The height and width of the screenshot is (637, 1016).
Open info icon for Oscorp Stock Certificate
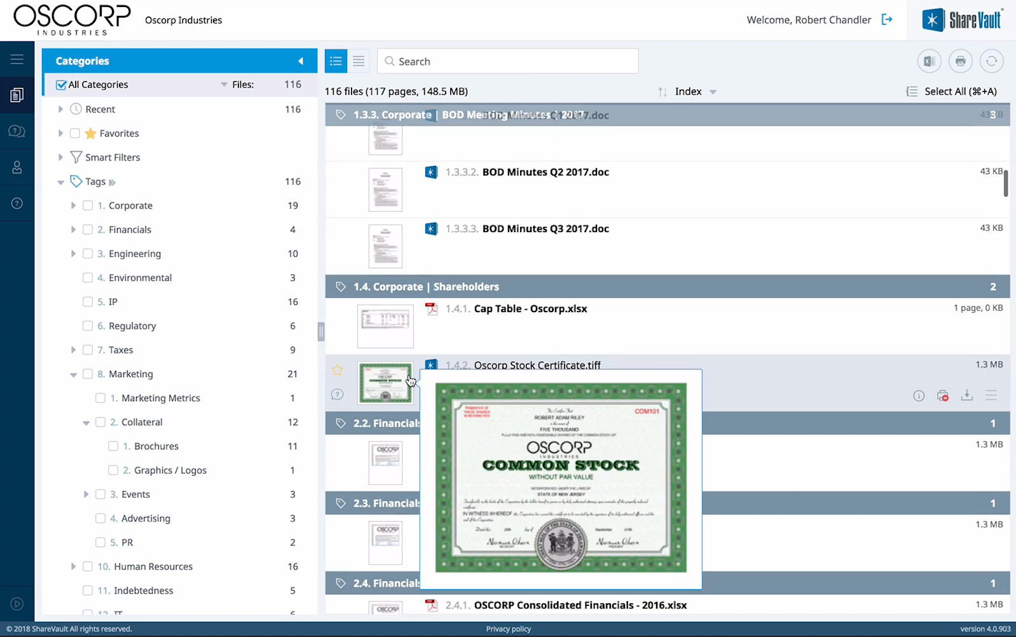point(919,395)
